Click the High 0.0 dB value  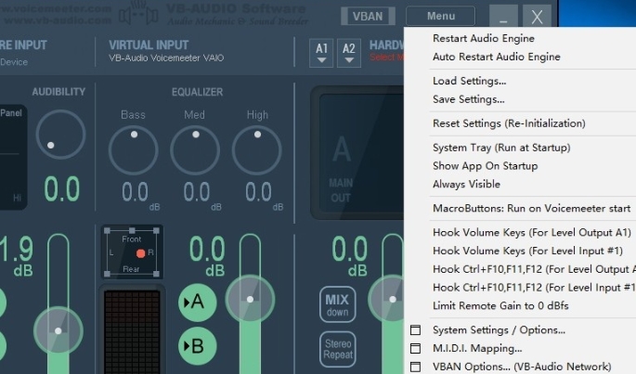click(x=258, y=192)
